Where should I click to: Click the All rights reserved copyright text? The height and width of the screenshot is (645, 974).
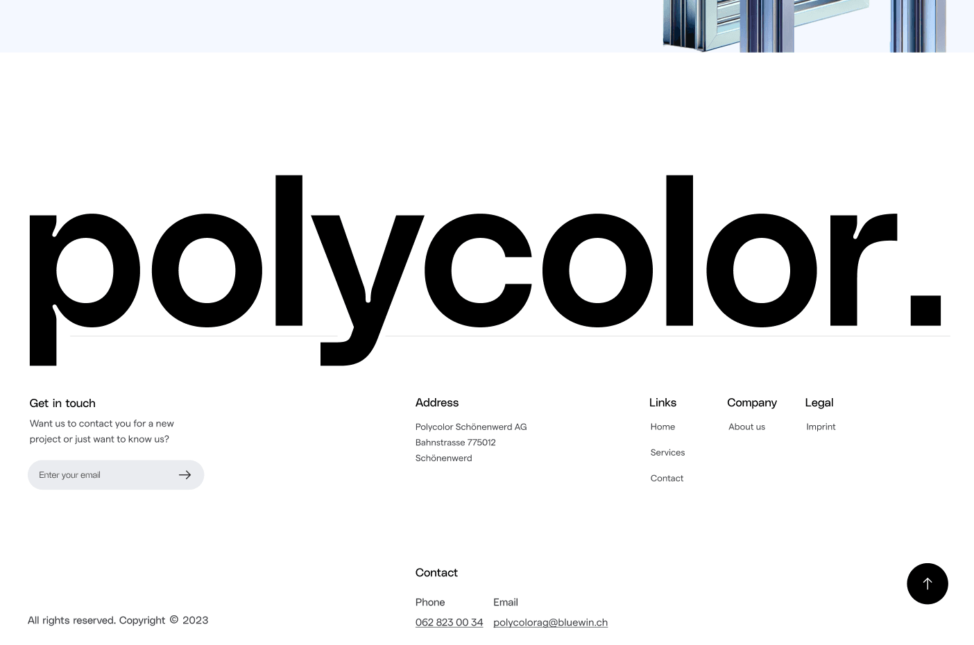coord(118,621)
